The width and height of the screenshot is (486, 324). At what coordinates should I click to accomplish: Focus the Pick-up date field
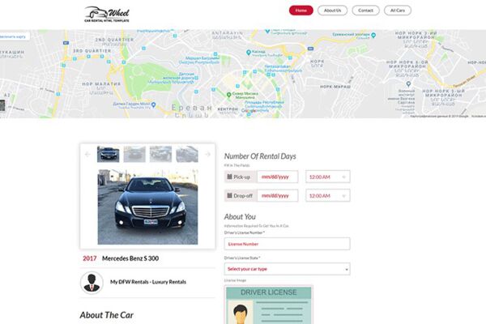[x=278, y=177]
